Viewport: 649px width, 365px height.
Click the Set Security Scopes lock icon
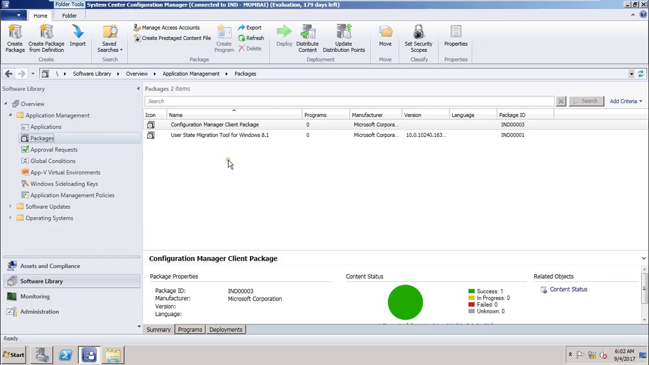point(418,32)
